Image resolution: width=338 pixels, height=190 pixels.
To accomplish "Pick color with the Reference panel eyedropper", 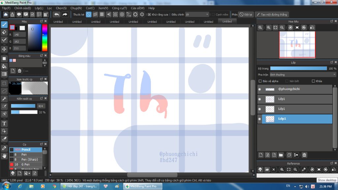I will point(304,170).
